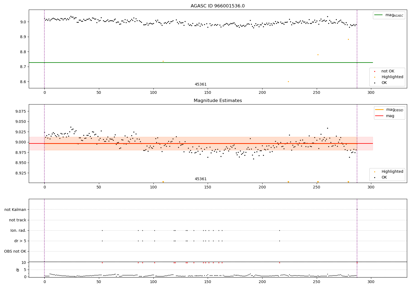Click orange triangle marker near x=279 in middle plot

348,182
